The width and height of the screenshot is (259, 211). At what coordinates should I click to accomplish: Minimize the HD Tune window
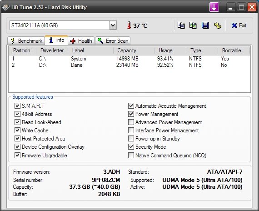click(230, 7)
